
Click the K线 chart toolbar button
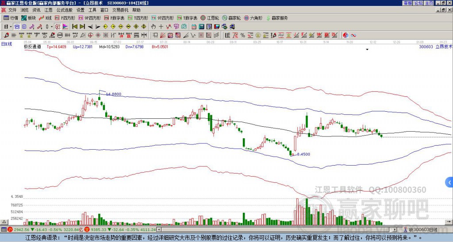(x=46, y=18)
